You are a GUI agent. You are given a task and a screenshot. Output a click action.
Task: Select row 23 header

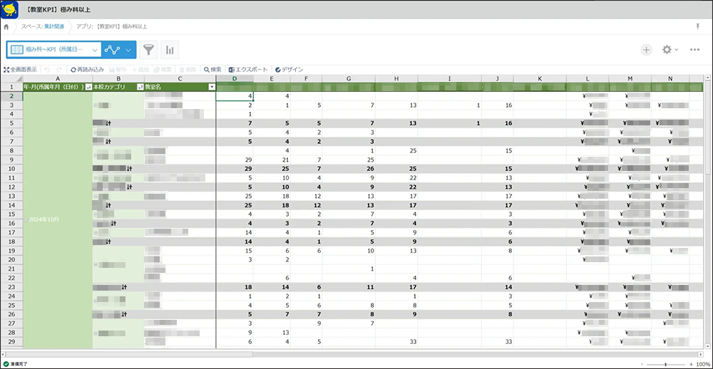11,287
